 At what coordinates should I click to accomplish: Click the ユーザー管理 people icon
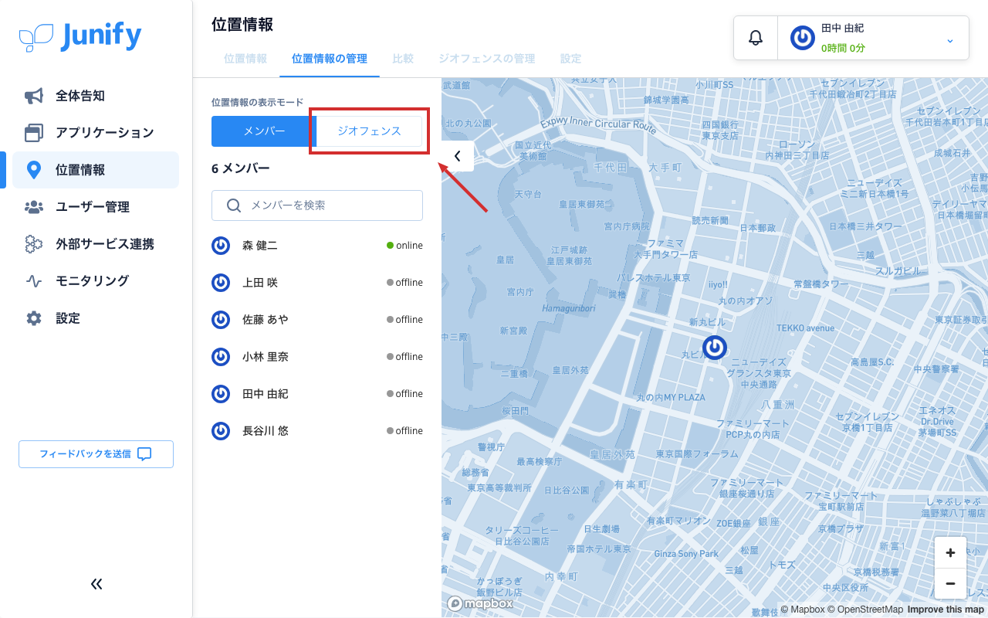(33, 207)
